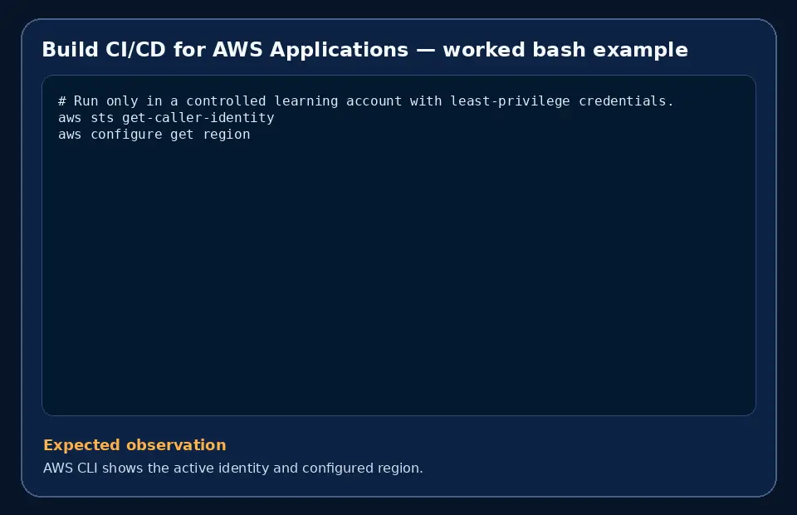Click the sentence "AWS CLI shows the active identity"

pos(157,468)
